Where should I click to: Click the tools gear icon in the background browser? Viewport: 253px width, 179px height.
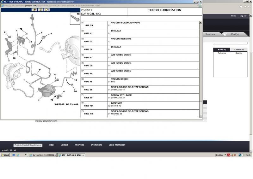250,7
